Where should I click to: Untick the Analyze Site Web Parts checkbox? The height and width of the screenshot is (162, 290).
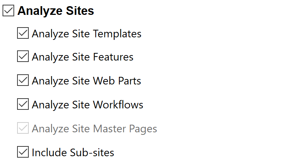(23, 80)
